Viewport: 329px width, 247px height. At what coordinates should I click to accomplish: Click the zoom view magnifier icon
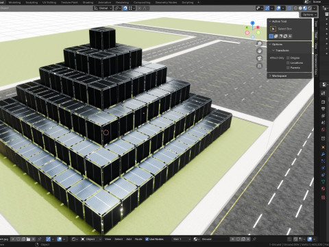(260, 43)
